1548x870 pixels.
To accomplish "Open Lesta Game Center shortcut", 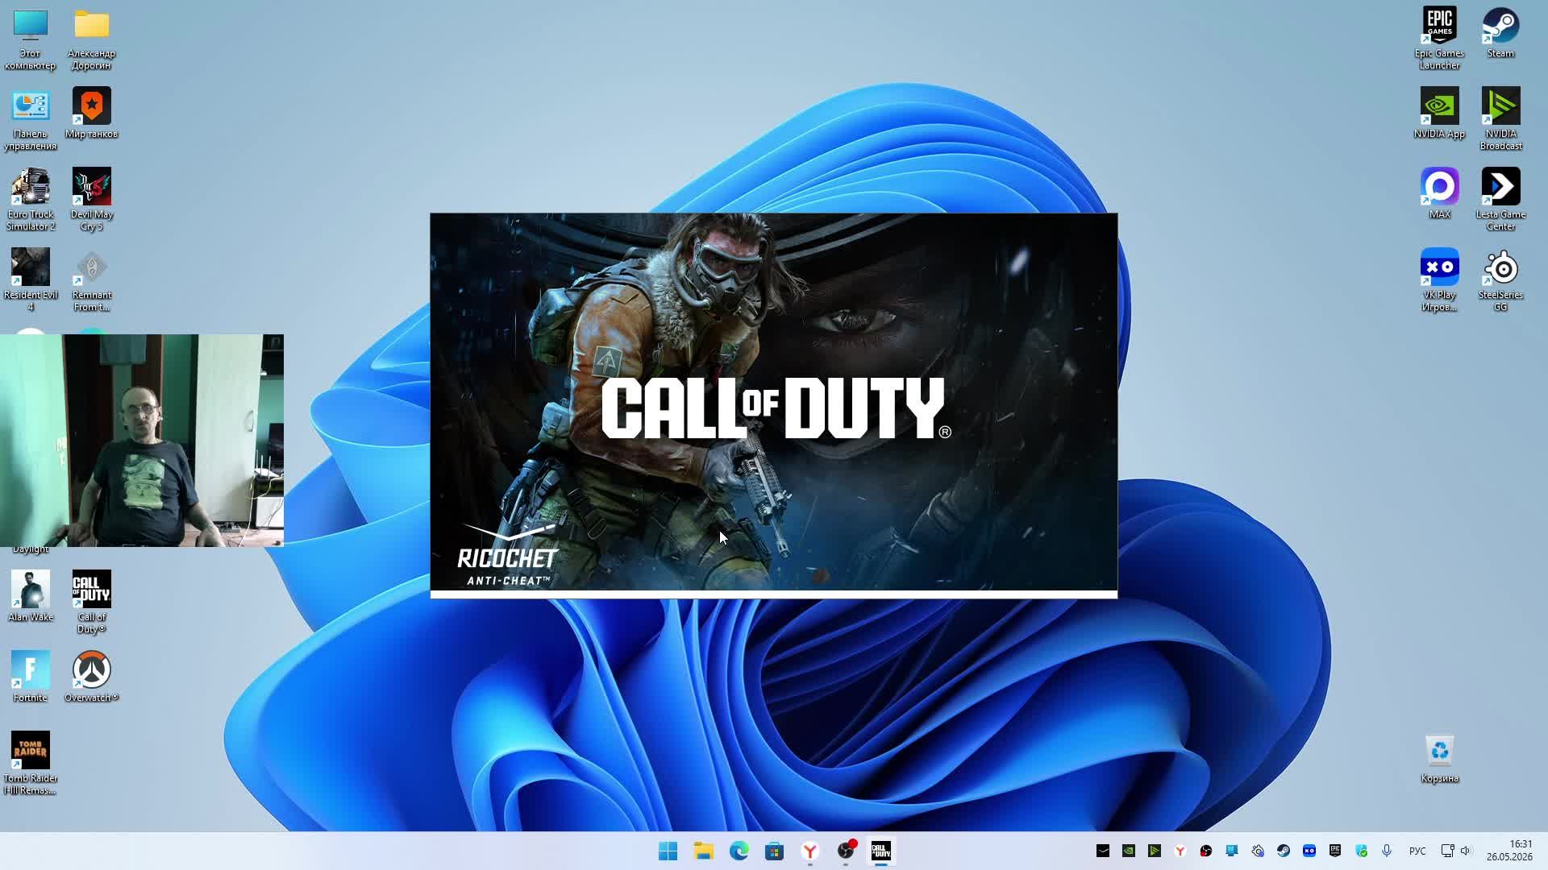I will (1500, 200).
